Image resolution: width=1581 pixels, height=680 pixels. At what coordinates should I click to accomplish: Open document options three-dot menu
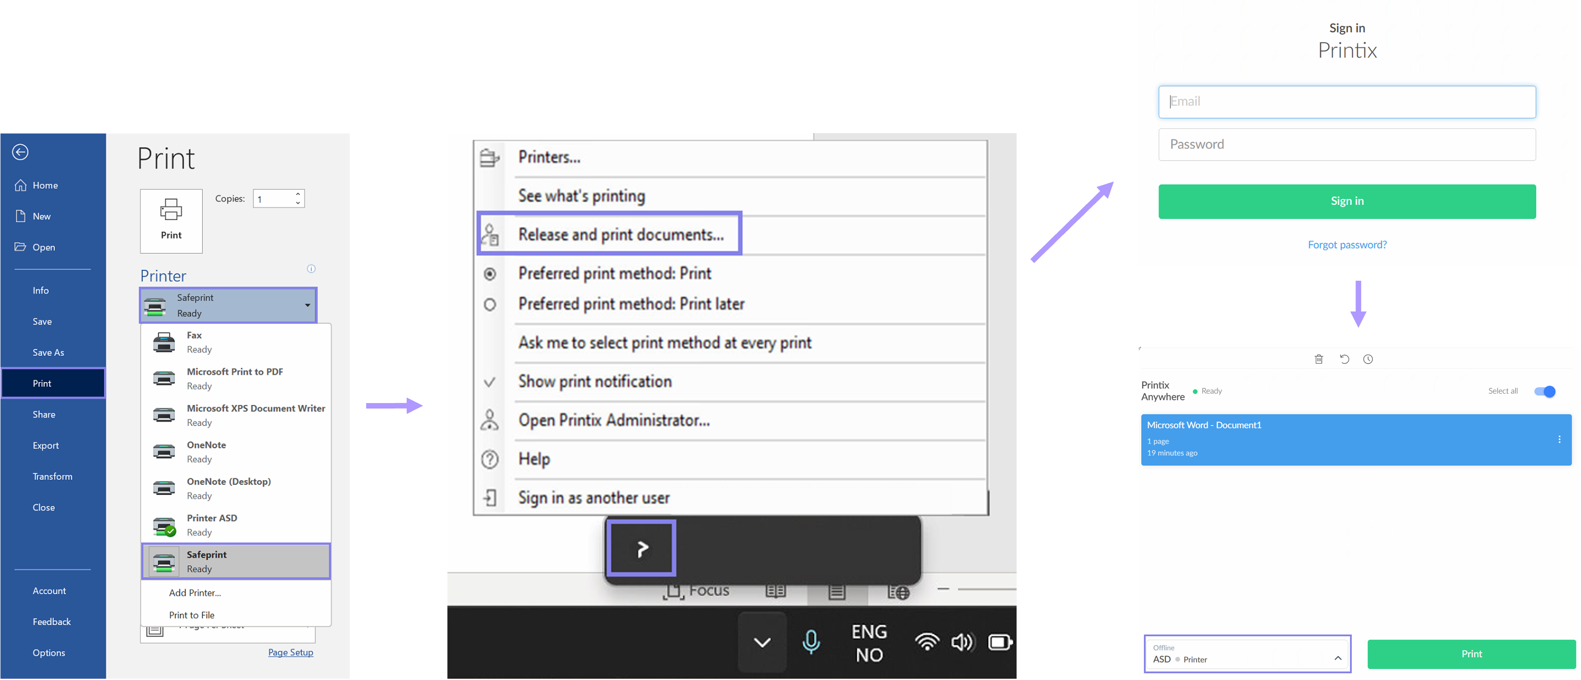pos(1559,439)
